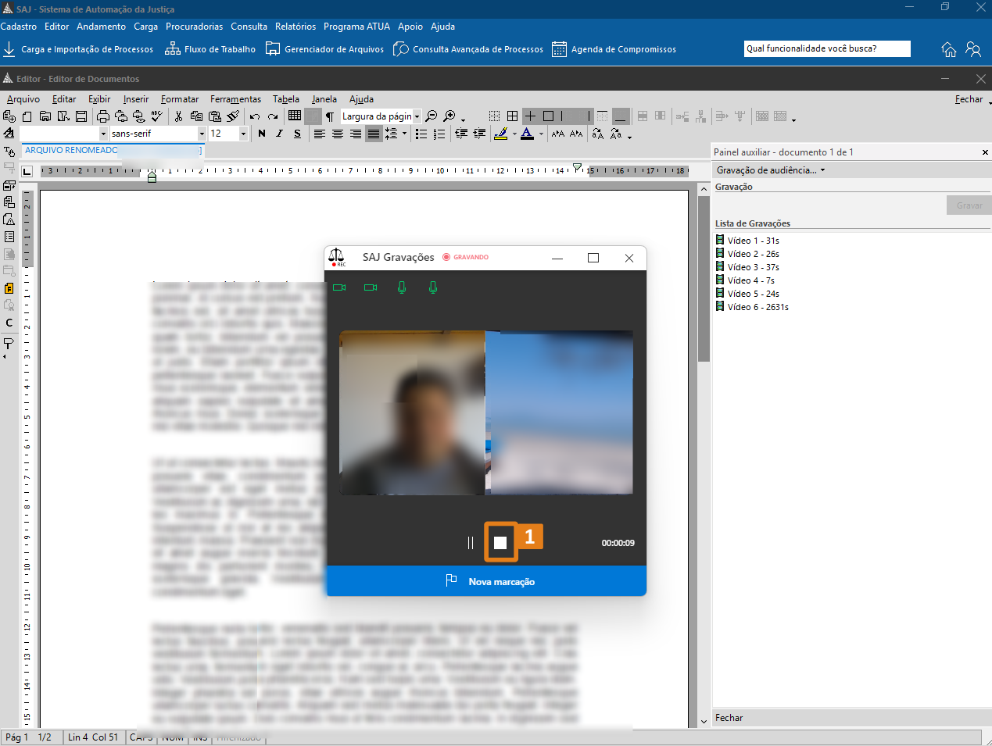Open the paragraph style dropdown
Screen dimensions: 992x746
click(x=103, y=134)
